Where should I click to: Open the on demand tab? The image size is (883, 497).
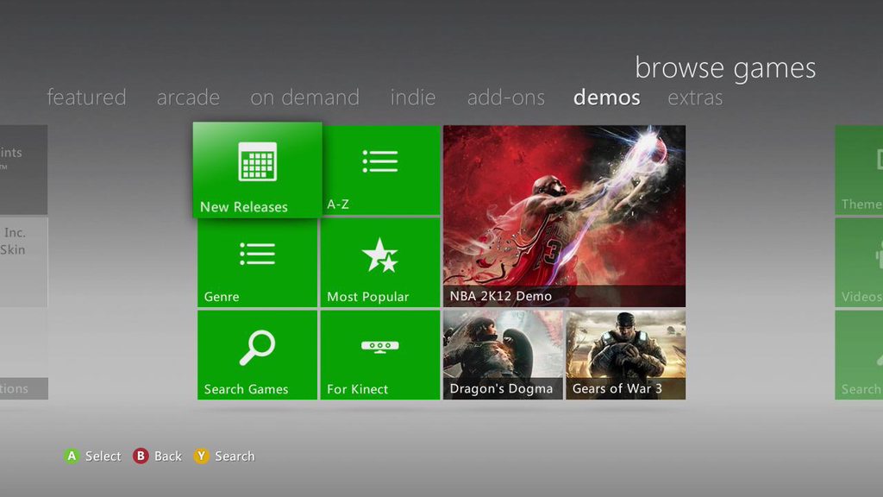[x=304, y=98]
